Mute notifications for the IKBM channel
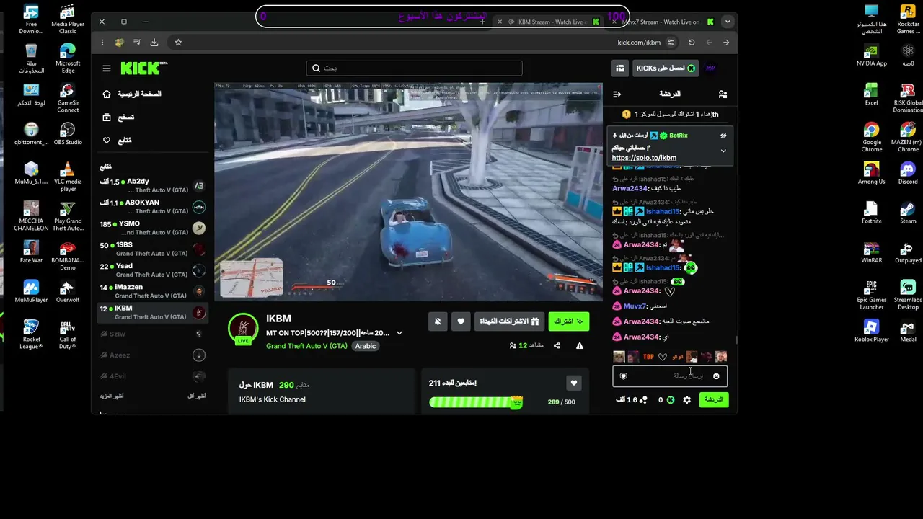Screen dimensions: 923x519 (x=438, y=321)
